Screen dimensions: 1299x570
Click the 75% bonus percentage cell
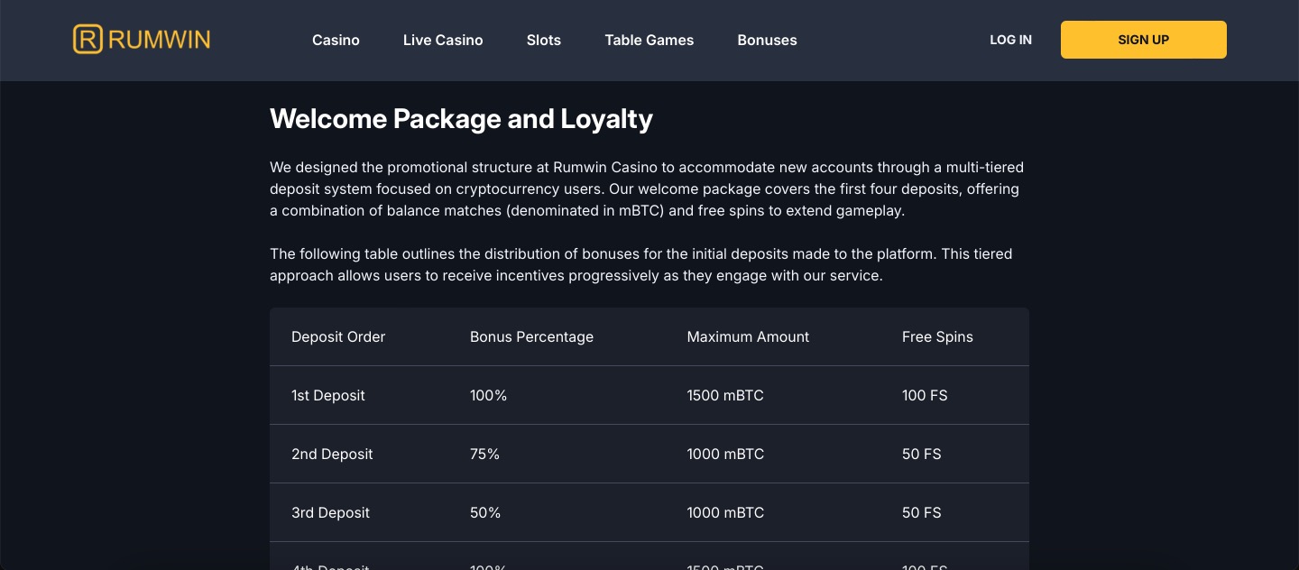pyautogui.click(x=484, y=454)
